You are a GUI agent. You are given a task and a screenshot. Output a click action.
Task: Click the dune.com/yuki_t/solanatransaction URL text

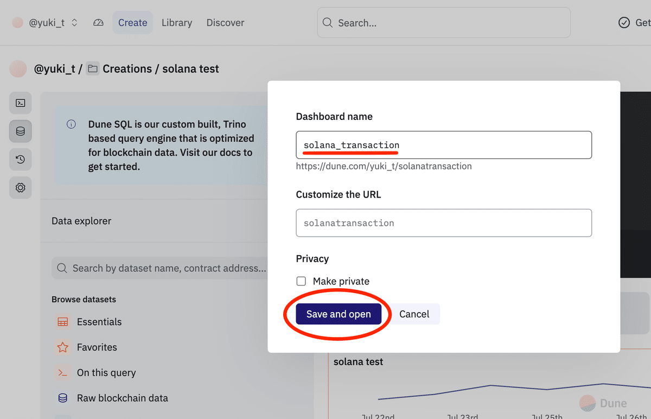pyautogui.click(x=384, y=166)
